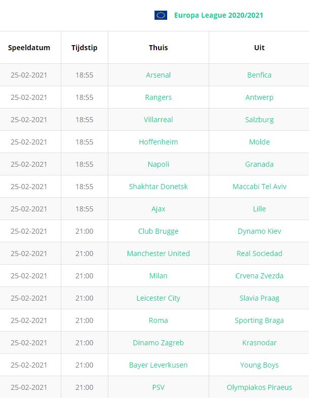Open the Club Brugge team page
Screen dimensions: 309x398
point(159,232)
